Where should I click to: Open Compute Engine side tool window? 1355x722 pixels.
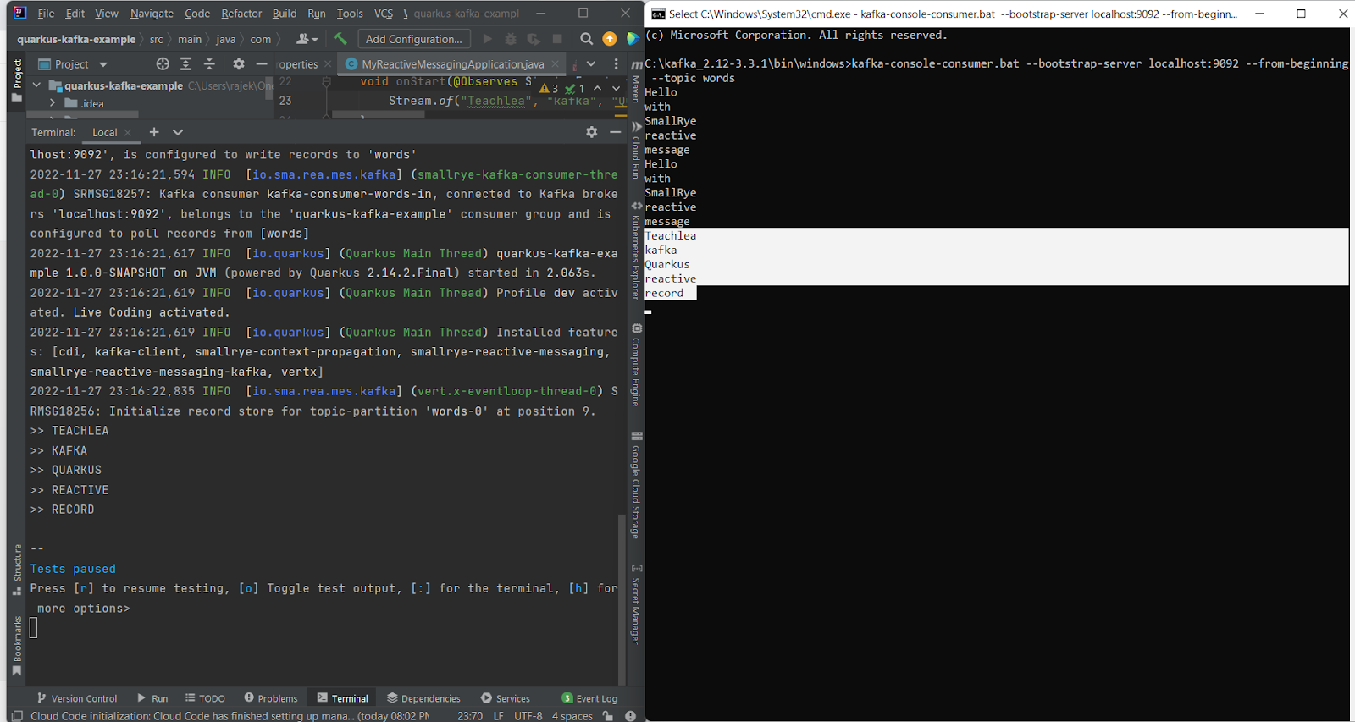click(636, 366)
